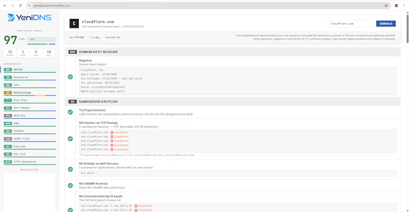Open IPv4 / IPv6 category in sidebar
The image size is (409, 212).
pos(30,100)
